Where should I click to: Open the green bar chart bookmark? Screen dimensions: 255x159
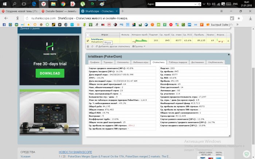pos(140,25)
